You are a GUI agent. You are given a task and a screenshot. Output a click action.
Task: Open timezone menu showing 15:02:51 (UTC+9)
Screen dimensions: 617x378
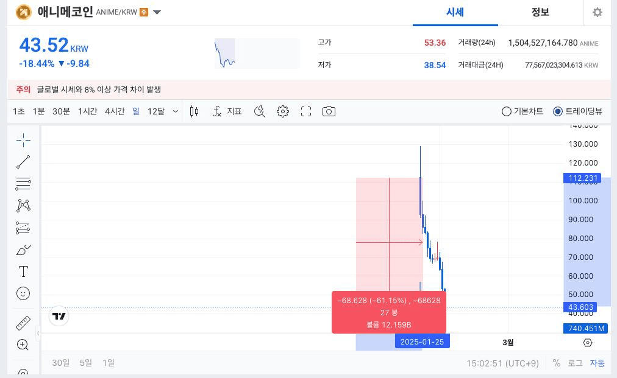coord(502,363)
